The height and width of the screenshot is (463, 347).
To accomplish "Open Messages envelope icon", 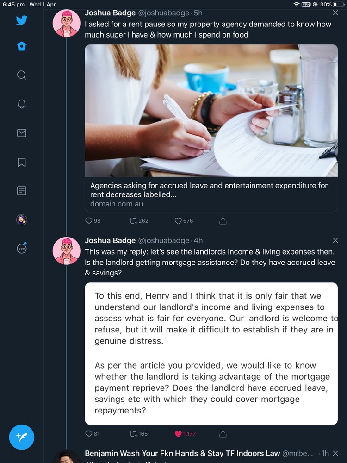I will pos(21,133).
